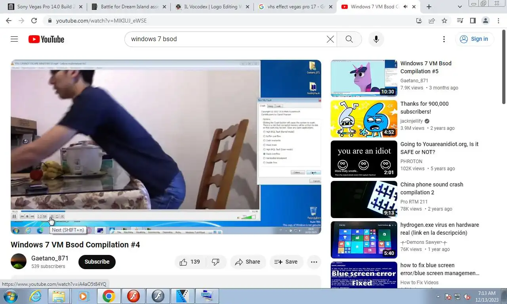The width and height of the screenshot is (507, 304).
Task: Open blue screen error fixed thumbnail
Action: click(x=364, y=275)
